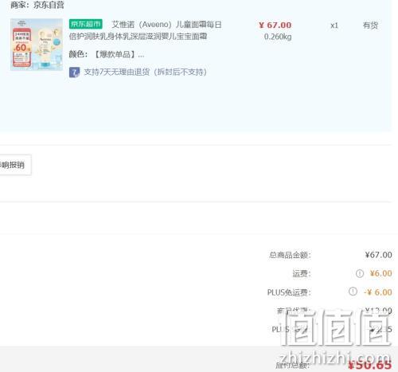The height and width of the screenshot is (372, 398).
Task: Click the green 京东超市 badge
Action: pos(86,24)
